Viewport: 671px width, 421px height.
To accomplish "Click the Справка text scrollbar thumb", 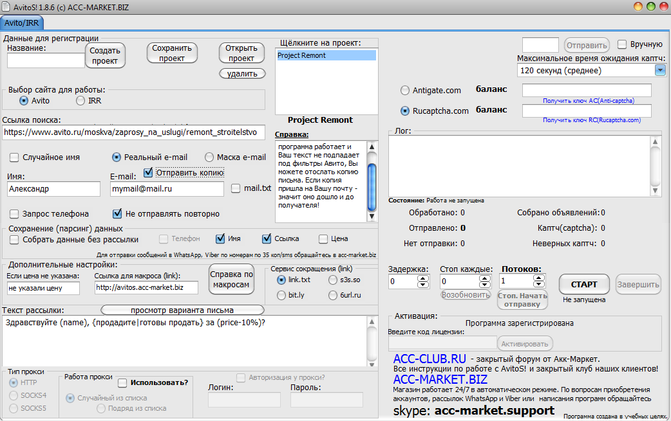I will [372, 187].
